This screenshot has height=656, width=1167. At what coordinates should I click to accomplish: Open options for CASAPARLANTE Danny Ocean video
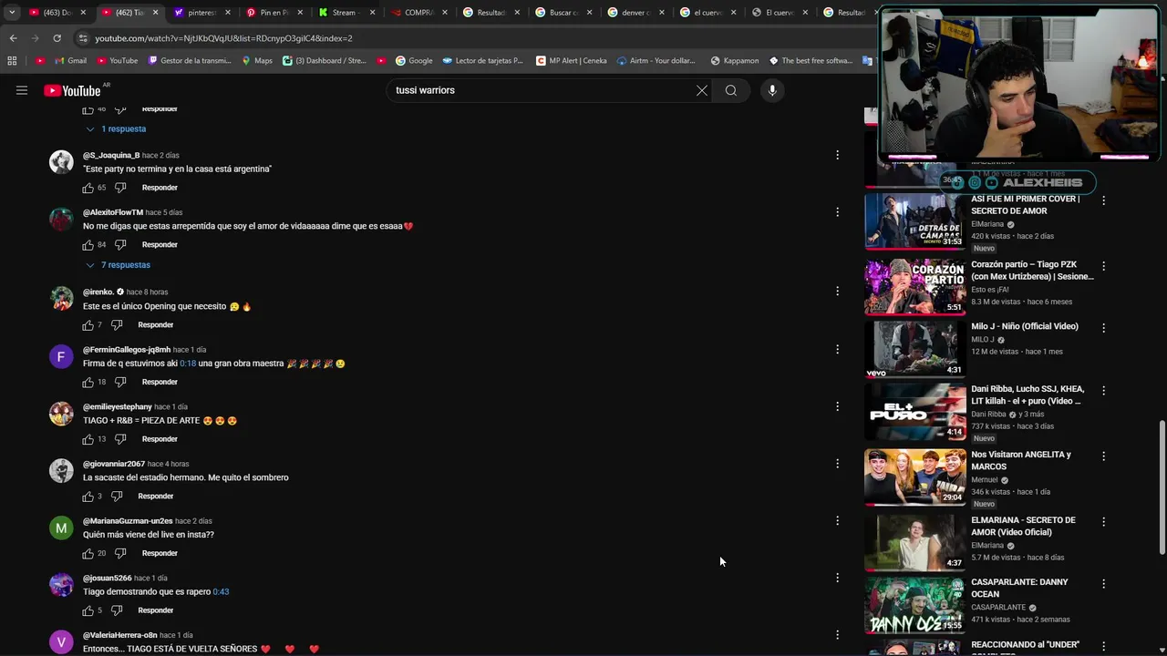coord(1103,583)
